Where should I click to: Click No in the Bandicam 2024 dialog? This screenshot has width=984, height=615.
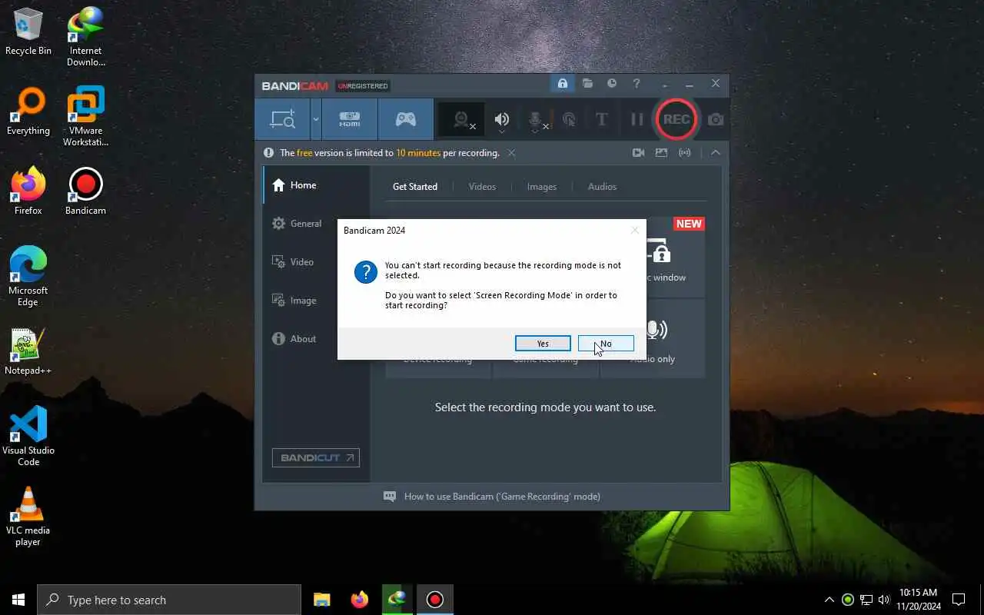(606, 343)
